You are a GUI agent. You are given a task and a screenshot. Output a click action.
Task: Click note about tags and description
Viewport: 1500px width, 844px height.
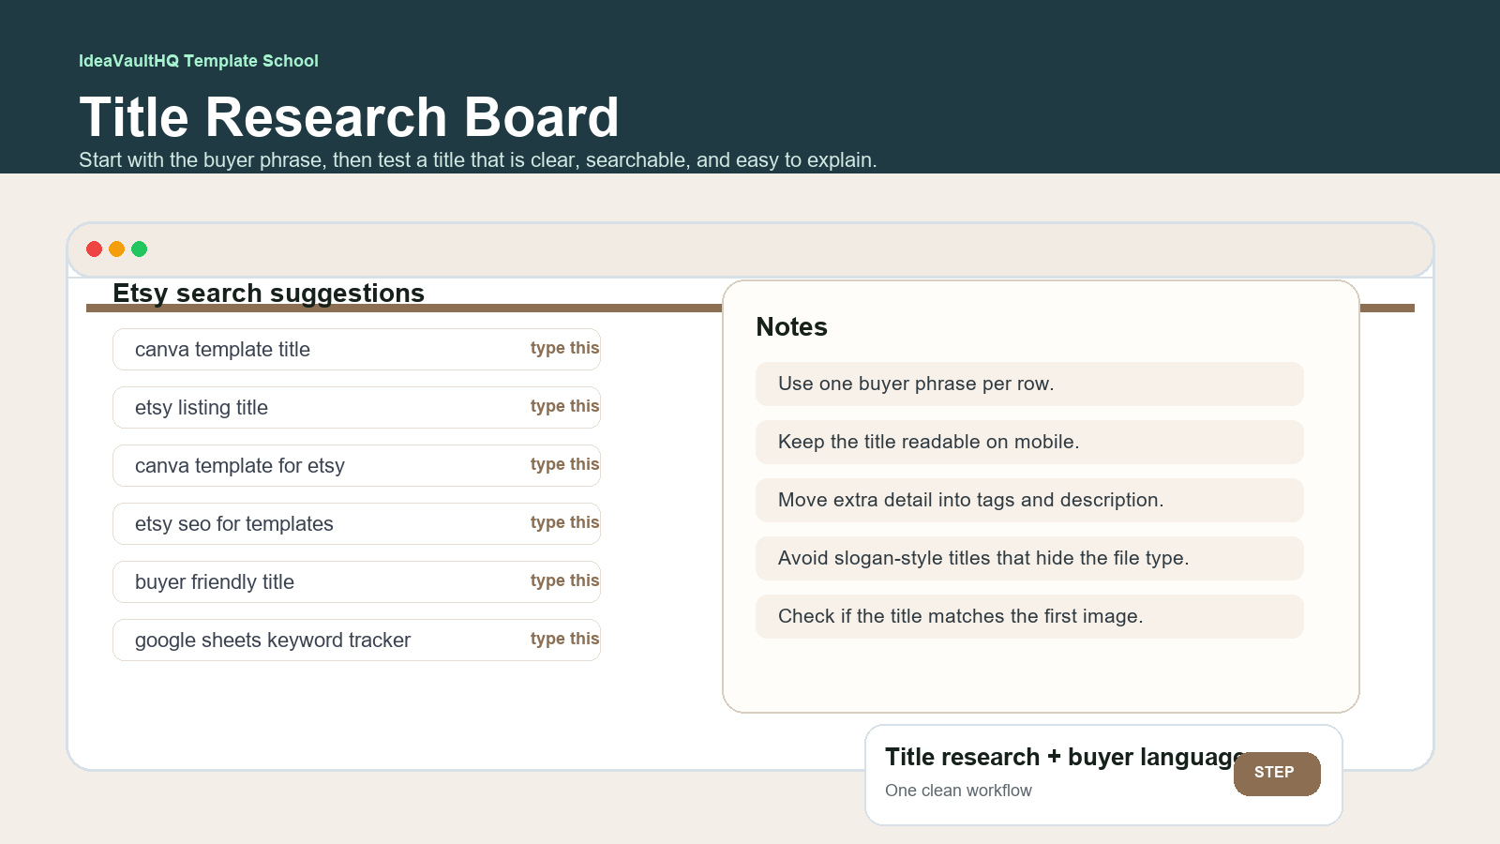1029,500
